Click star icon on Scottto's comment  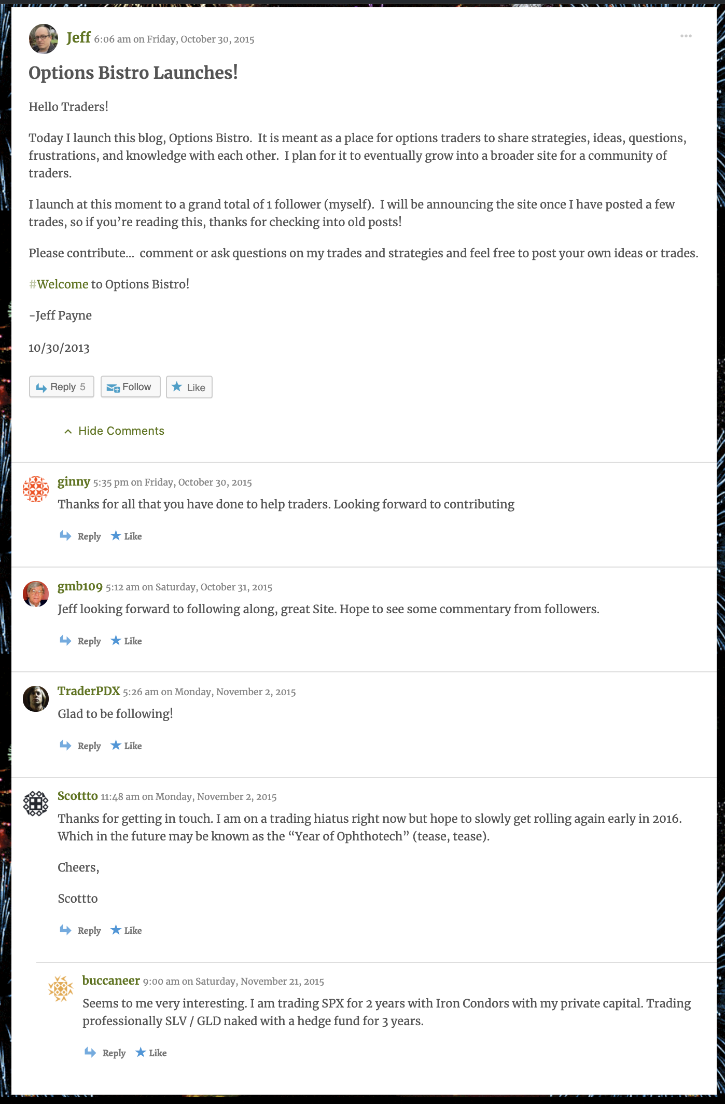tap(116, 930)
